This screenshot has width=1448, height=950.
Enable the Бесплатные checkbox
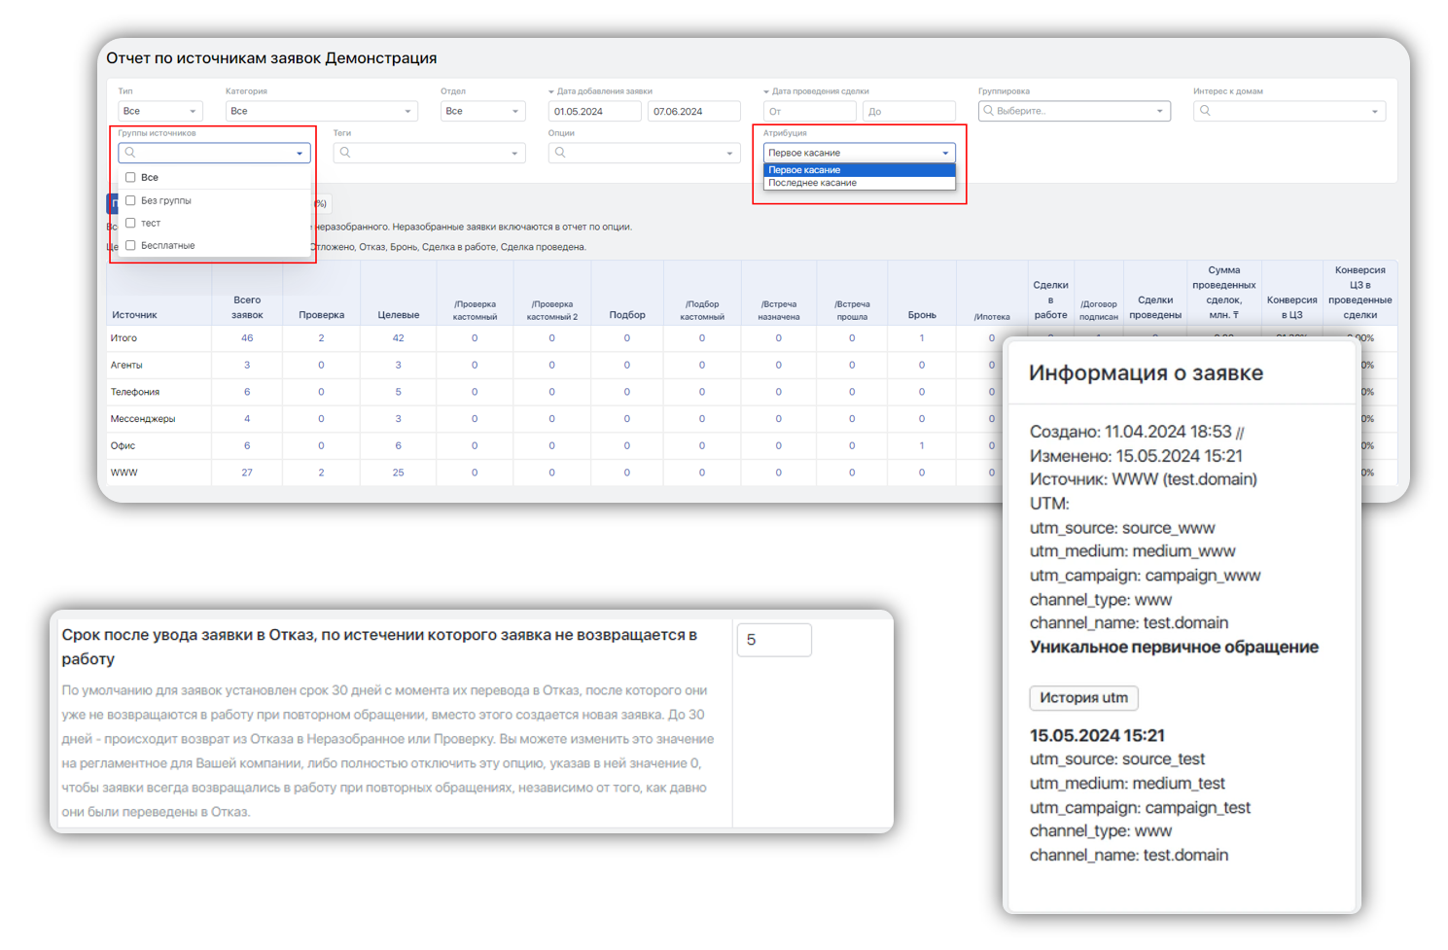[130, 245]
